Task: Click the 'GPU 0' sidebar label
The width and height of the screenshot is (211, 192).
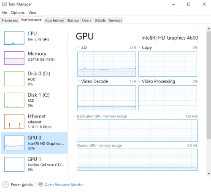Action: pyautogui.click(x=35, y=138)
